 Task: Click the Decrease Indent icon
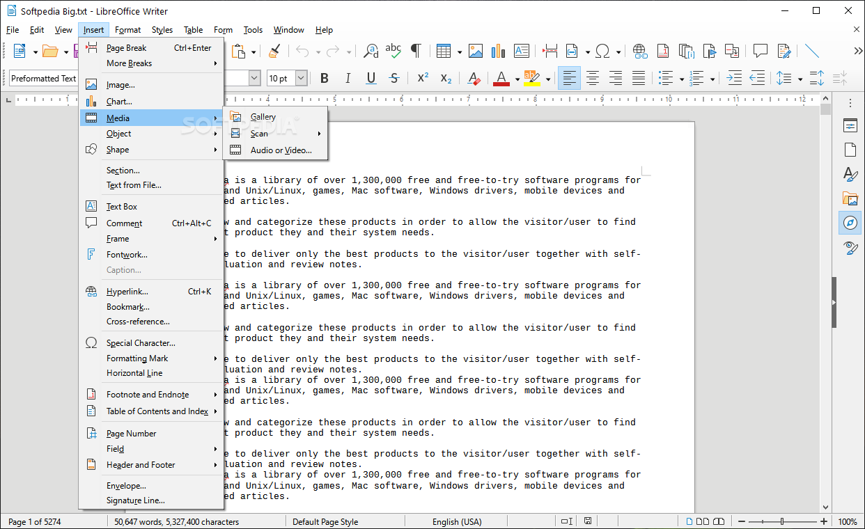pyautogui.click(x=757, y=79)
